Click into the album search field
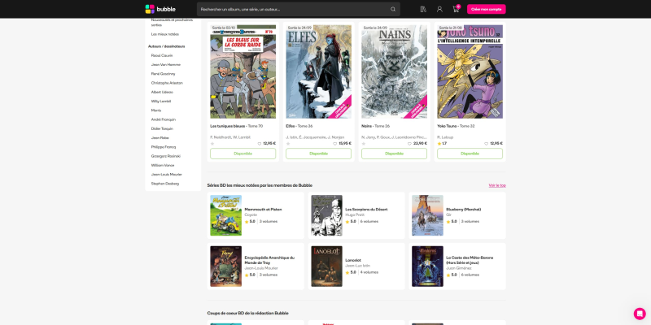 pyautogui.click(x=294, y=9)
